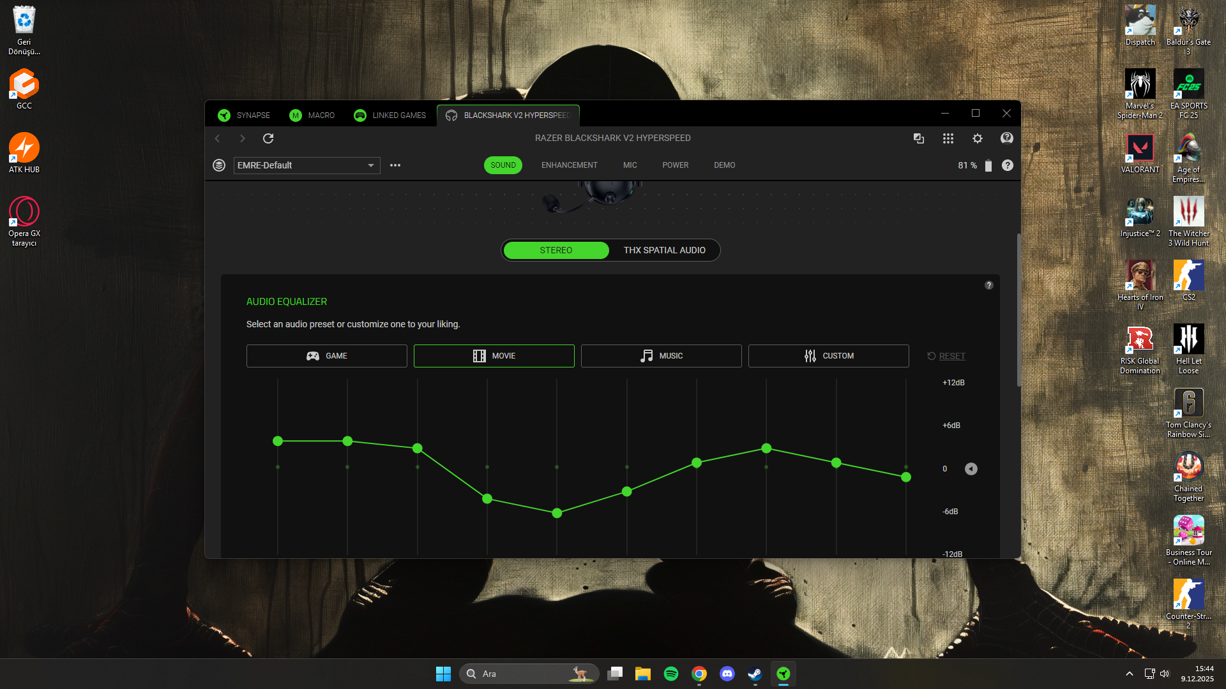Expand the EMRE-Default profile dropdown
Screen dimensions: 1226x689
[306, 165]
